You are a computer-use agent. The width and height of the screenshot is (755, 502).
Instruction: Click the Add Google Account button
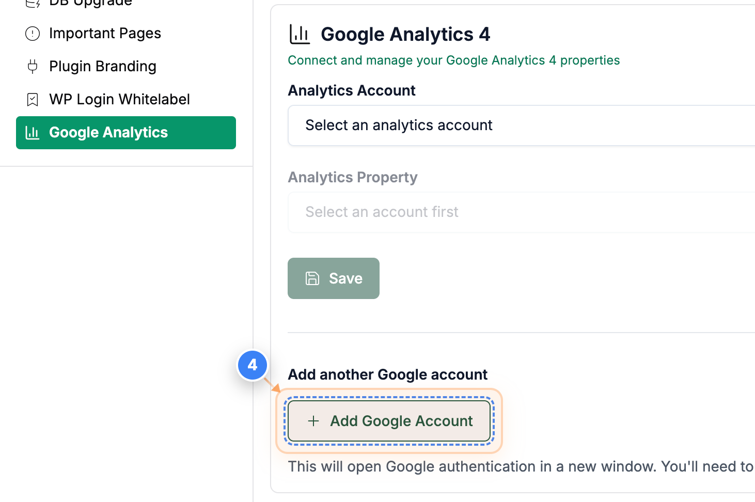(389, 421)
